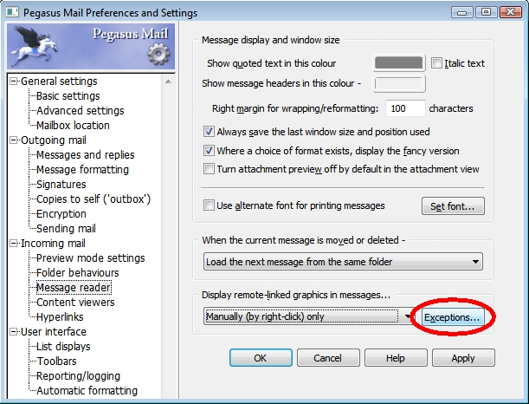The image size is (529, 404).
Task: Uncheck display the fancy version option
Action: pyautogui.click(x=209, y=151)
